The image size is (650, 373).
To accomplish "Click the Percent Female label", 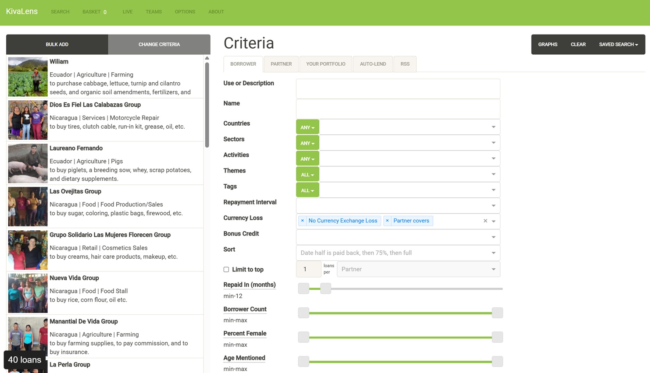I will 245,334.
